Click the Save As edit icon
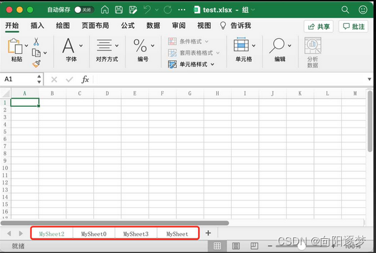This screenshot has height=253, width=376. pyautogui.click(x=133, y=10)
